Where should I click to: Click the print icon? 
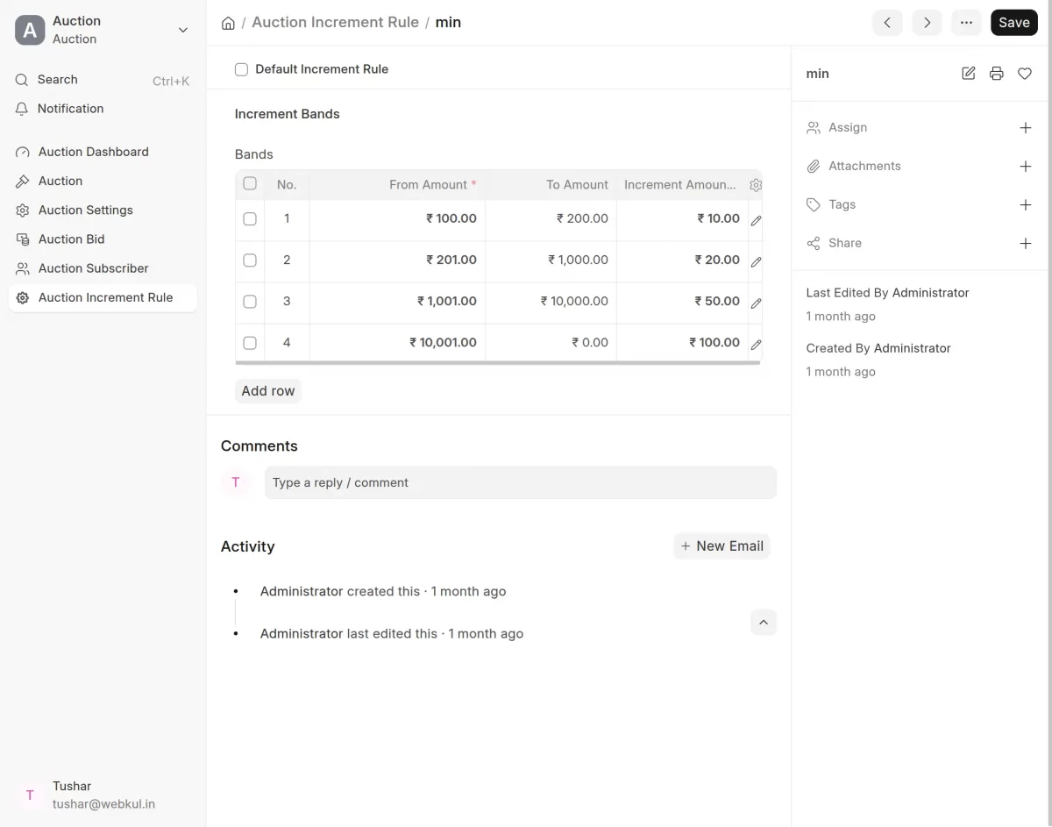pos(997,74)
